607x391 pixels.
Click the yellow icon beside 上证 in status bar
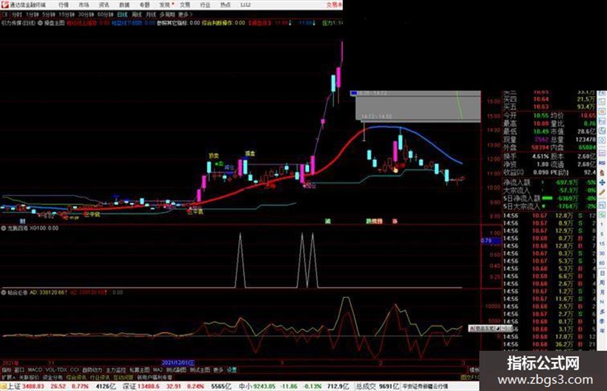click(4, 387)
